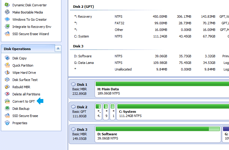Select first small partition block on Disk 2
Viewport: 229px width, 150px height.
98,112
